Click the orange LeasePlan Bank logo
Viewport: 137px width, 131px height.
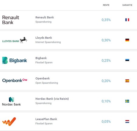tap(9, 122)
